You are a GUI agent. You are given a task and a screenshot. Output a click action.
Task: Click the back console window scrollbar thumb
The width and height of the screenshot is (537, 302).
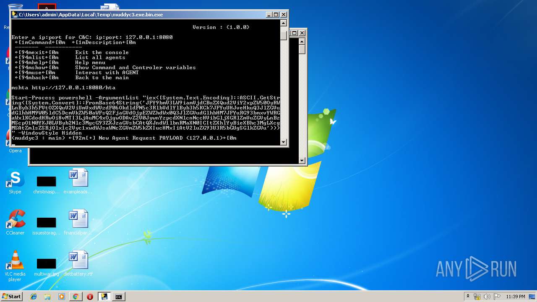click(x=302, y=49)
